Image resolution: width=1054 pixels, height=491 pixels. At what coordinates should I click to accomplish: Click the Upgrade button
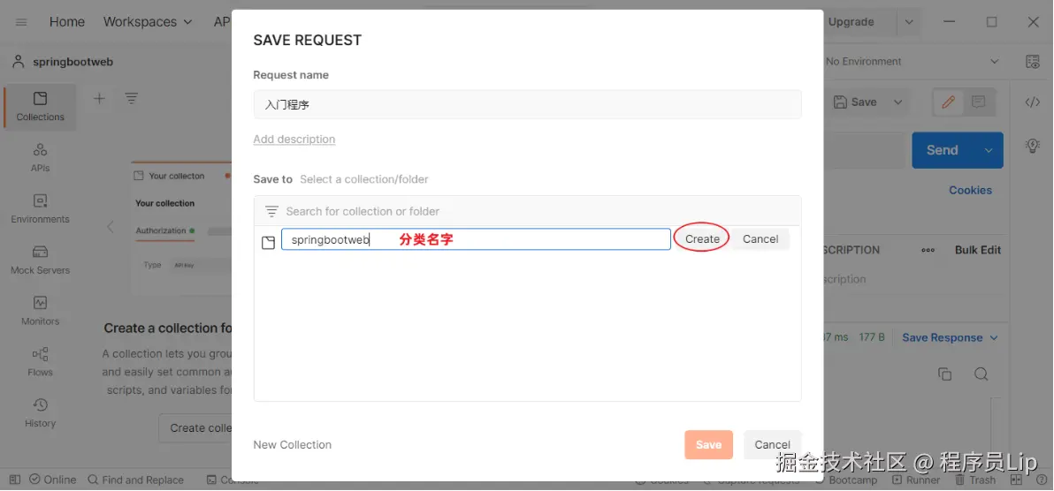(x=851, y=22)
